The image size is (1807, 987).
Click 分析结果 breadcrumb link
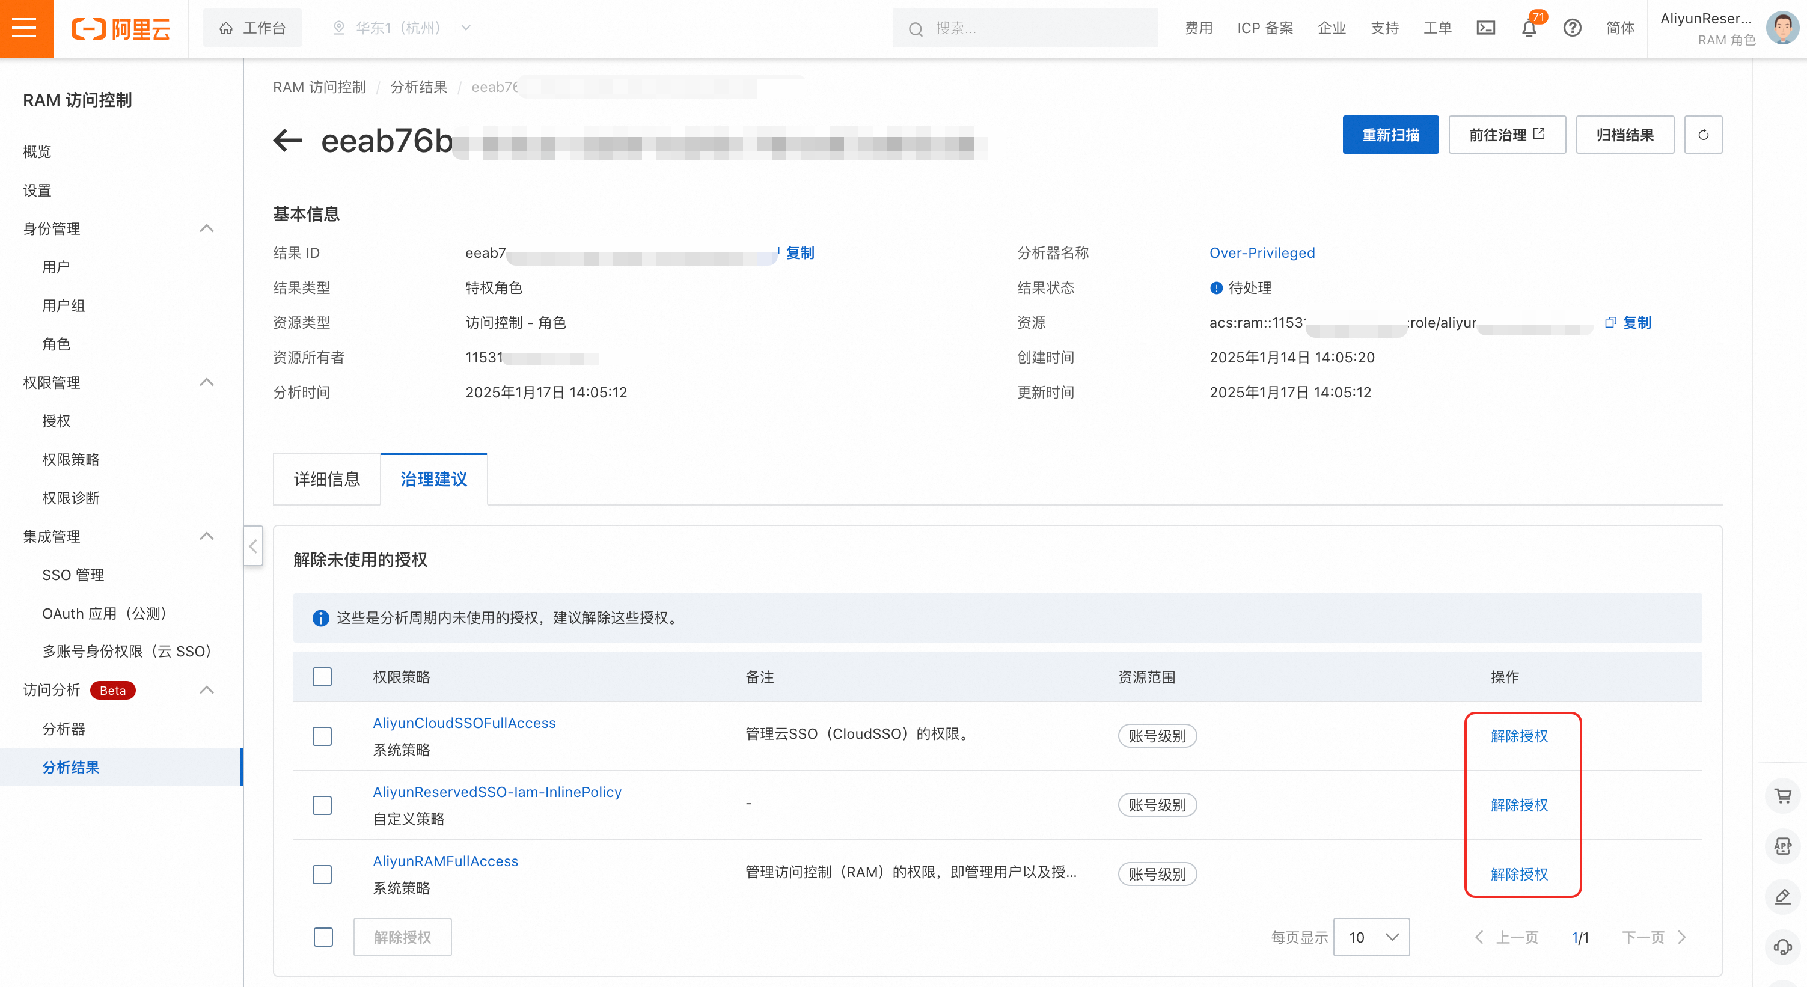(x=418, y=87)
